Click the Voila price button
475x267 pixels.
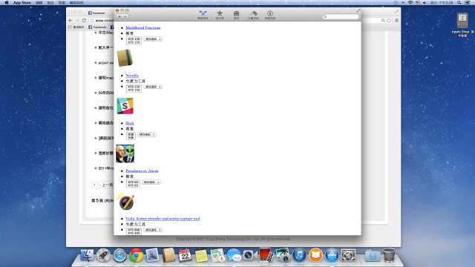[x=134, y=231]
